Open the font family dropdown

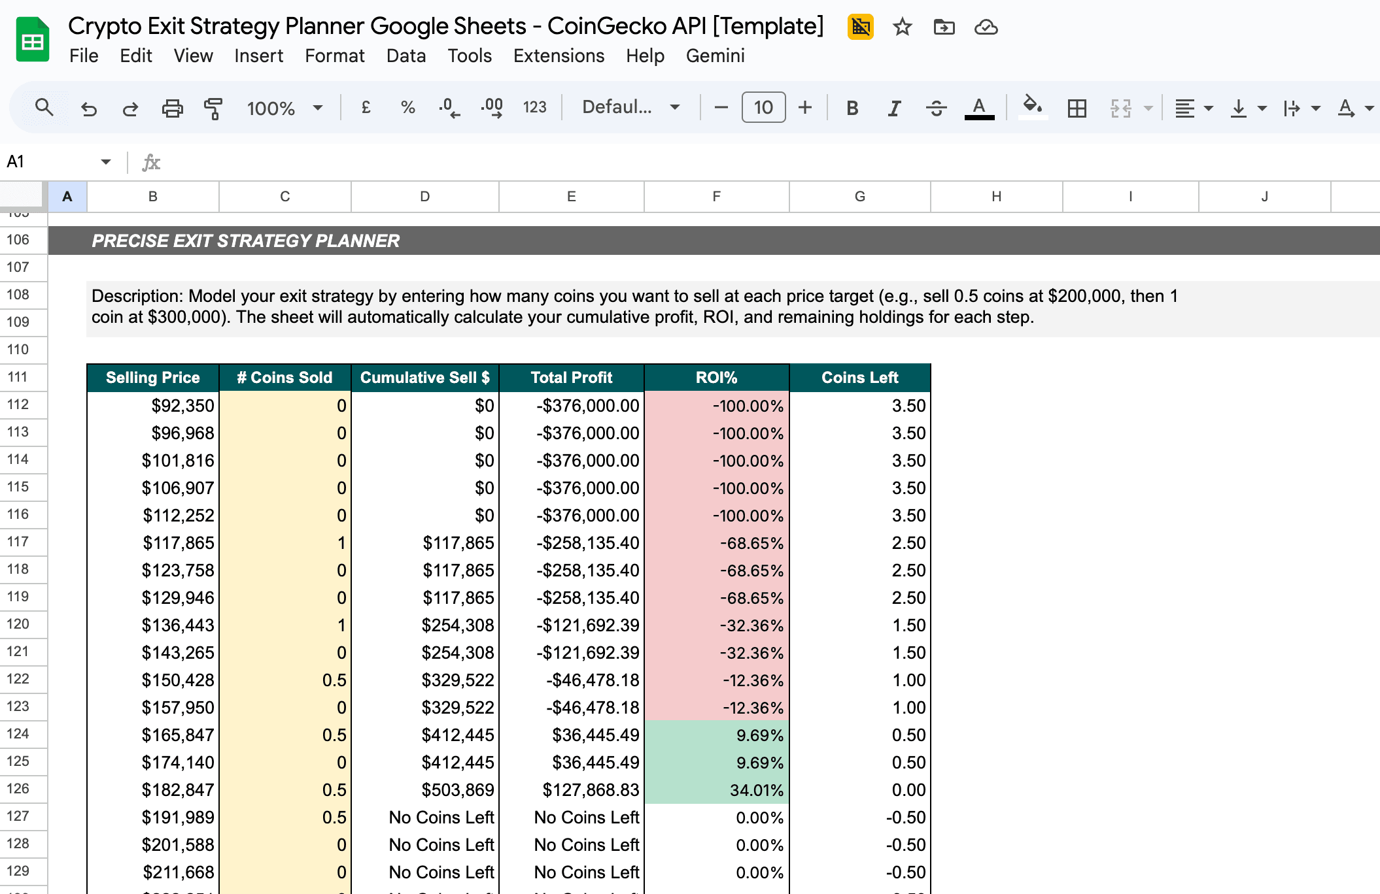click(x=626, y=108)
